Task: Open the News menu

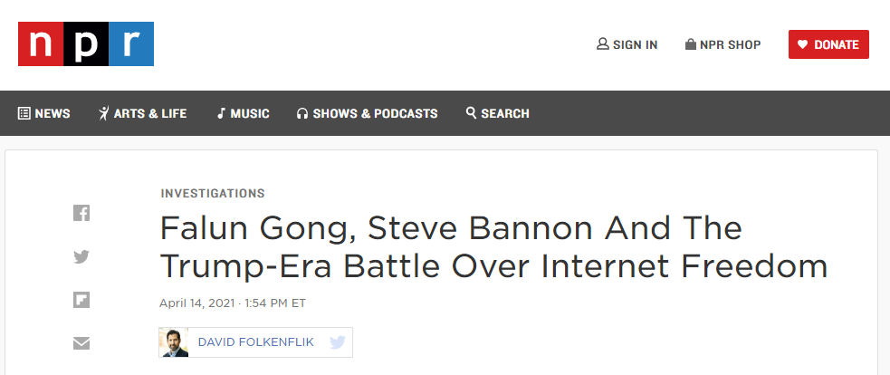Action: point(44,113)
